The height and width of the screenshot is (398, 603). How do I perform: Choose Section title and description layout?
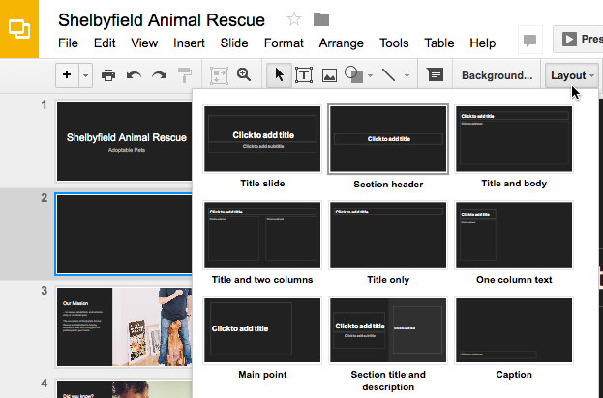(x=388, y=329)
